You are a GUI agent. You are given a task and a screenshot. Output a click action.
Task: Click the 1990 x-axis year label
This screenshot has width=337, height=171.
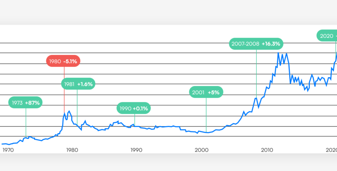(x=136, y=150)
